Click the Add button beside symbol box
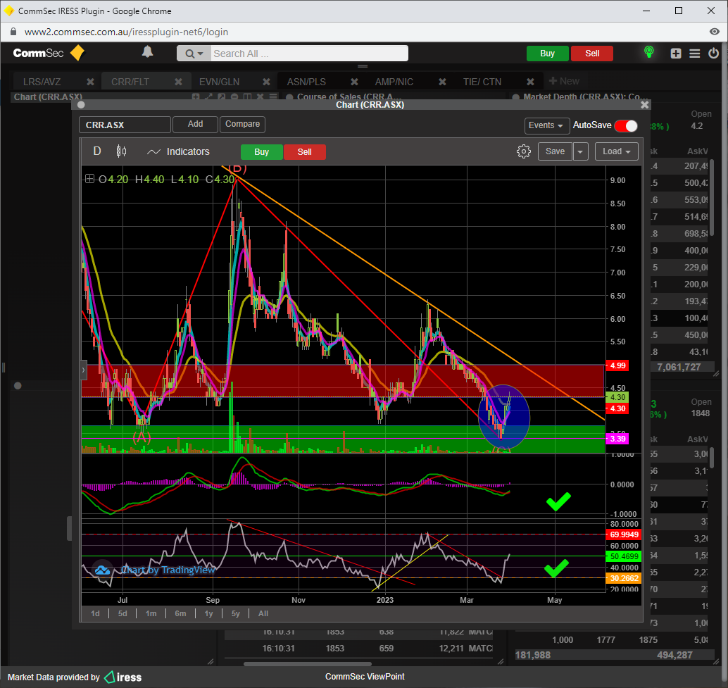728x688 pixels. pos(195,124)
